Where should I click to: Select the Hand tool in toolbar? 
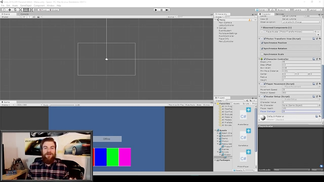pyautogui.click(x=4, y=10)
